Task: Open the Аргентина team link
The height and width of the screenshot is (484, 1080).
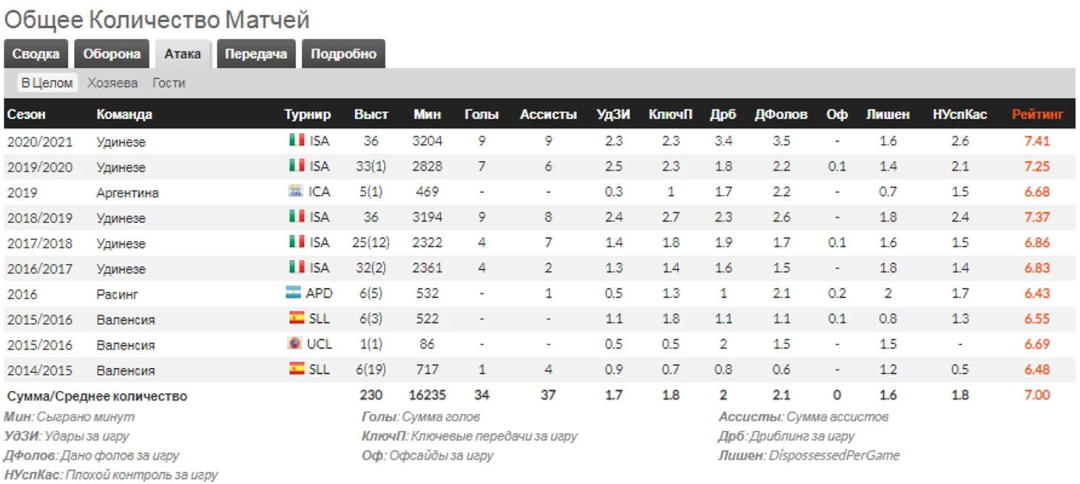Action: coord(127,193)
